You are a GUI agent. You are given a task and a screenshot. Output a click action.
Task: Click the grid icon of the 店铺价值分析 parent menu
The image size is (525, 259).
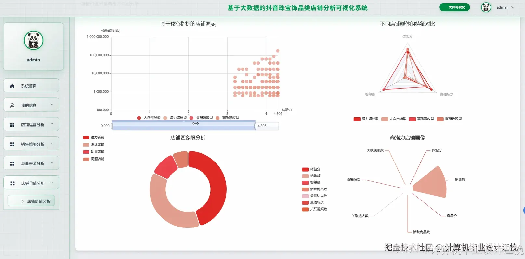[12, 183]
